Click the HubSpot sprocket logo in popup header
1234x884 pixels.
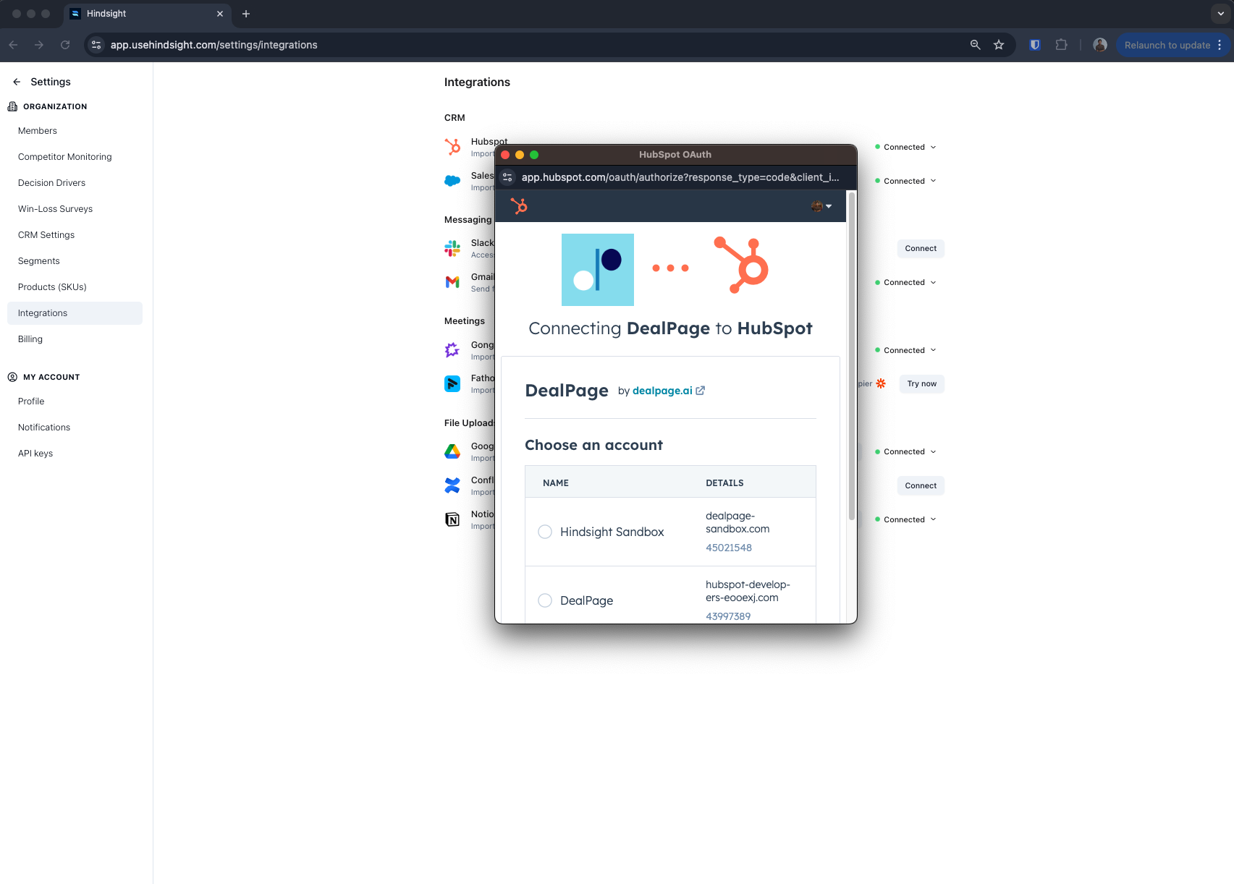[519, 206]
